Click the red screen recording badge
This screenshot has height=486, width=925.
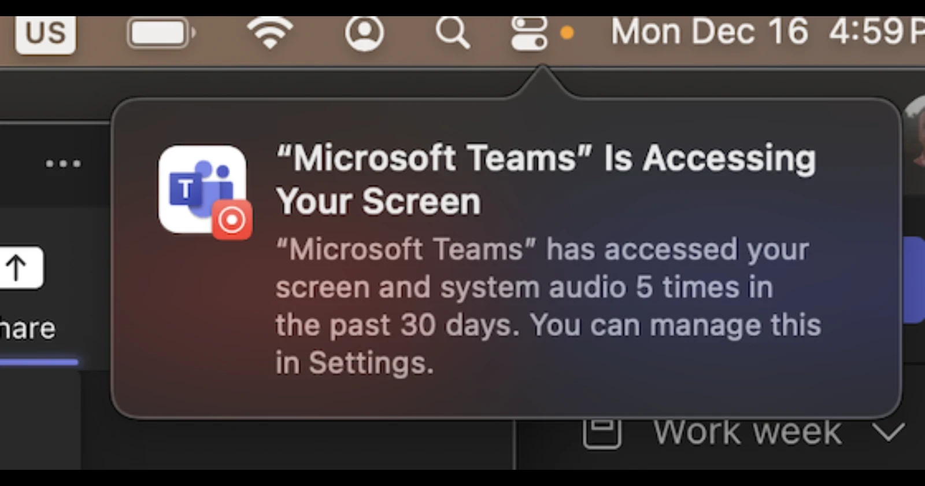click(x=232, y=220)
